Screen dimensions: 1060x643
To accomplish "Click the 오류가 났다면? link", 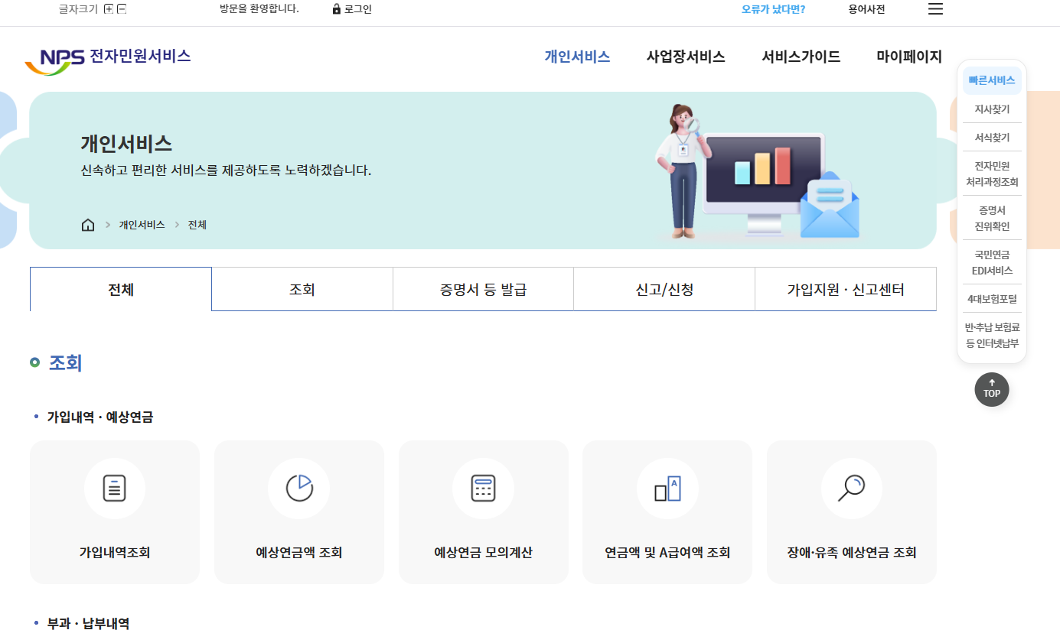I will coord(772,9).
